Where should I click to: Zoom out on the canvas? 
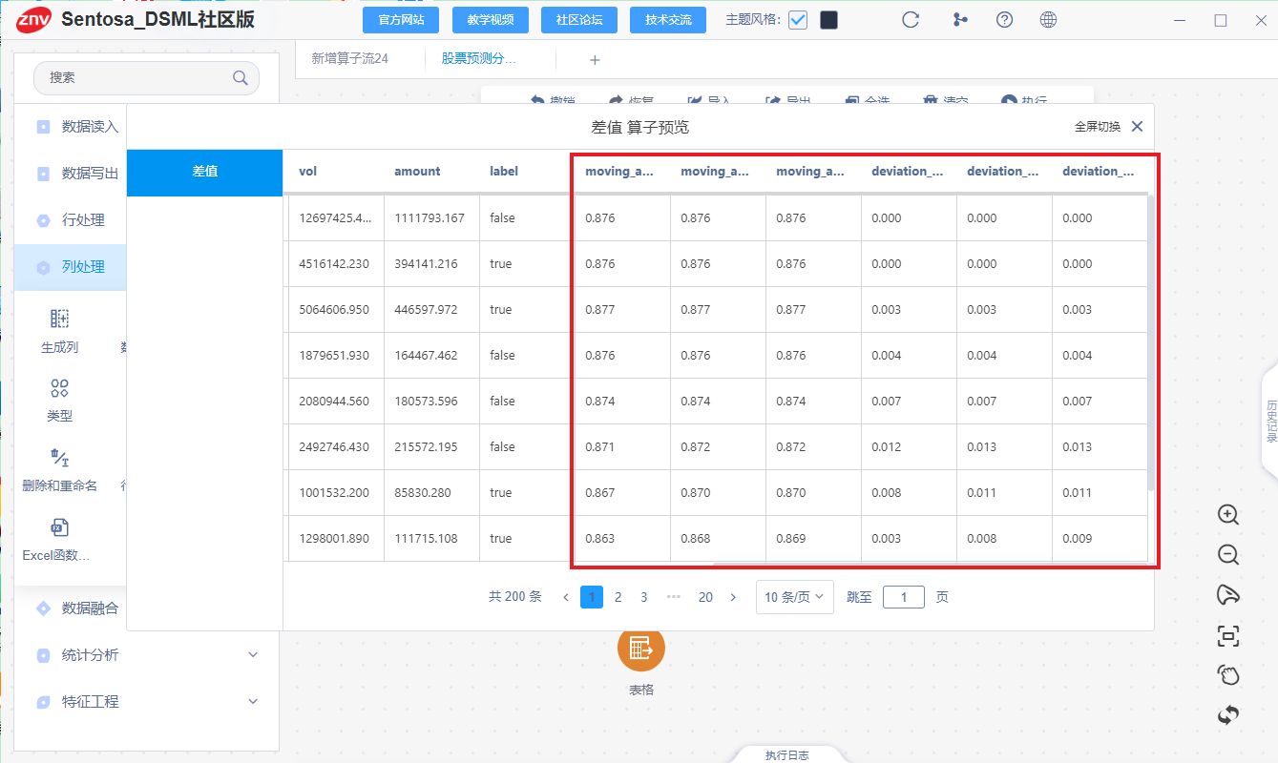click(1228, 555)
